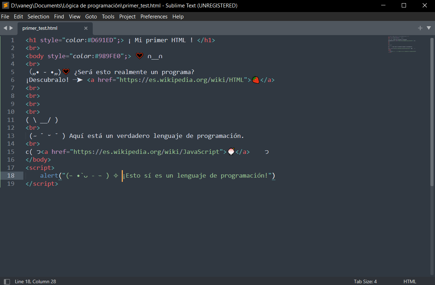Click line number 11 in gutter
Image resolution: width=435 pixels, height=285 pixels.
click(x=11, y=120)
